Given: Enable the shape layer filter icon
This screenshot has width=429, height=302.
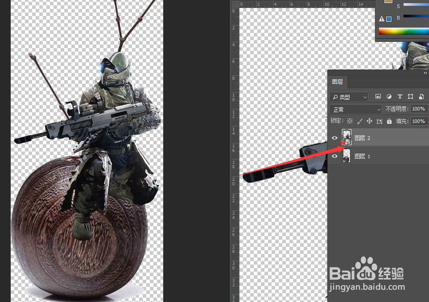Looking at the screenshot, I should click(x=410, y=97).
